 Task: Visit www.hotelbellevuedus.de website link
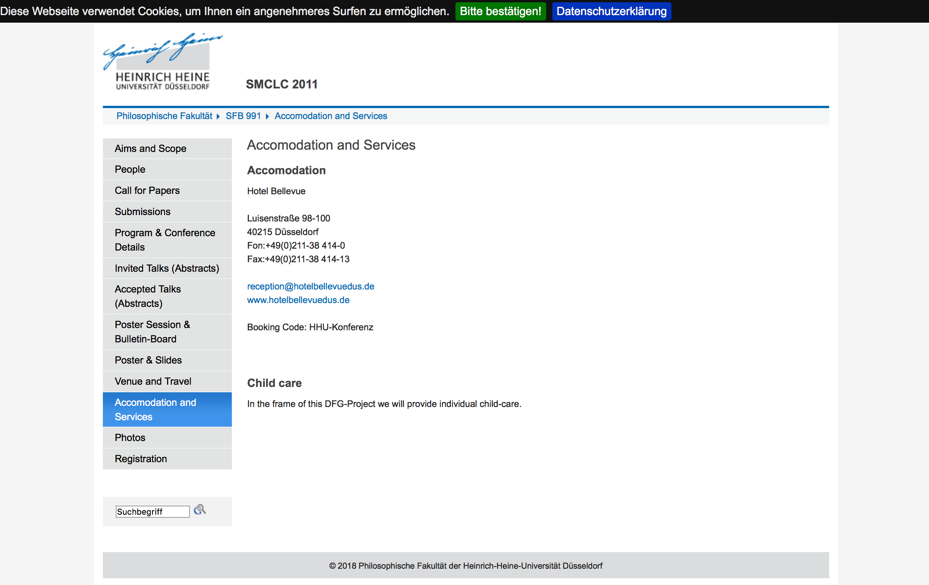[298, 300]
